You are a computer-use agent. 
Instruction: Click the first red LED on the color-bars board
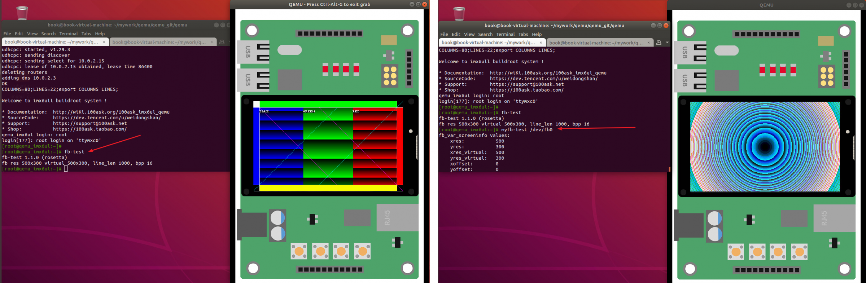(325, 69)
